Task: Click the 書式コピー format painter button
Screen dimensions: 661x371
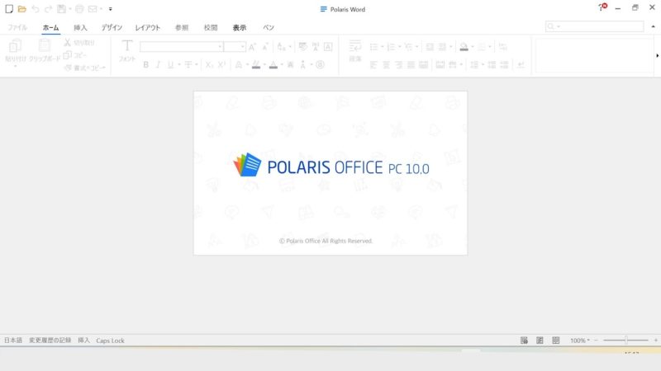Action: 85,68
